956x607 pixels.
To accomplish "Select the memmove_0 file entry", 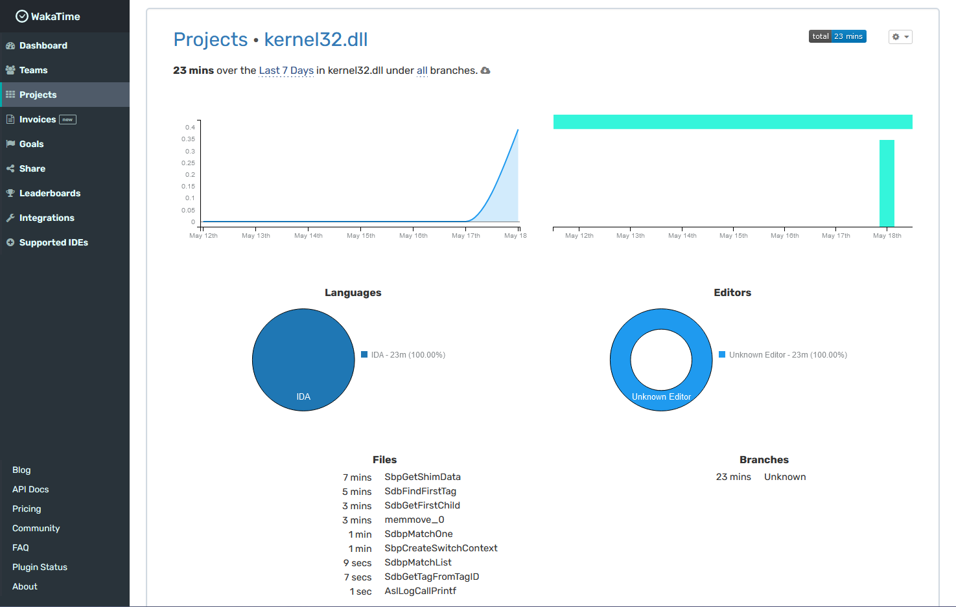I will tap(414, 520).
